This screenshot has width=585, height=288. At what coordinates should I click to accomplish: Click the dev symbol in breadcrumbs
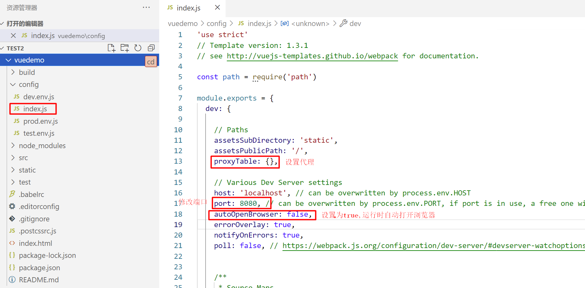[x=355, y=23]
